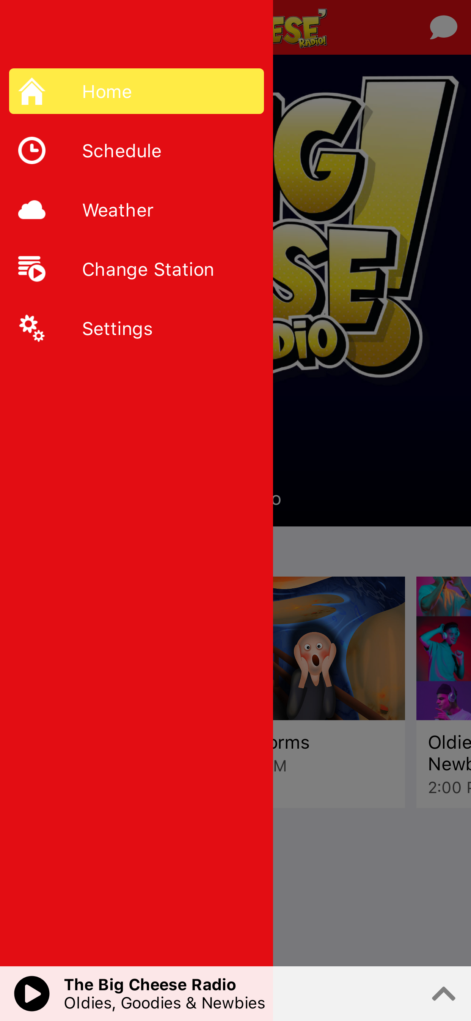The height and width of the screenshot is (1021, 471).
Task: Open the Settings menu item
Action: click(x=137, y=329)
